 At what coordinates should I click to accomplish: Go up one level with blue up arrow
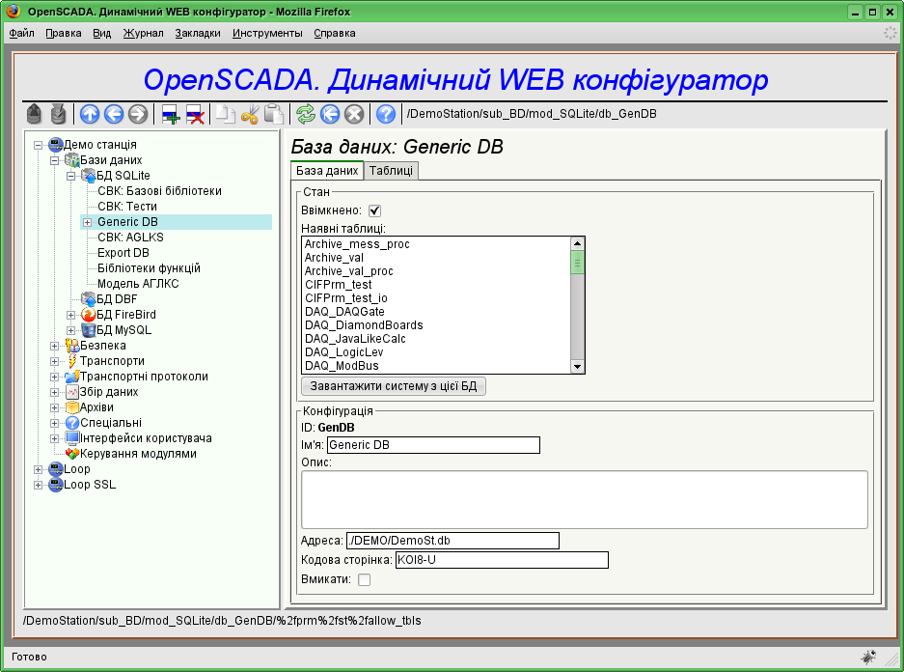point(90,114)
